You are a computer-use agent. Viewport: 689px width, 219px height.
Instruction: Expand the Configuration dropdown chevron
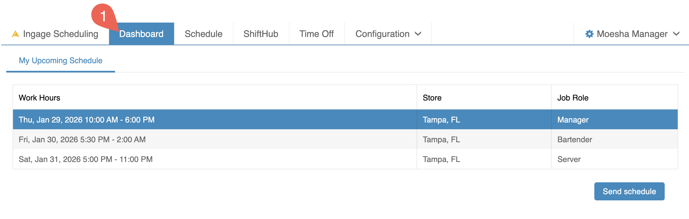[418, 34]
